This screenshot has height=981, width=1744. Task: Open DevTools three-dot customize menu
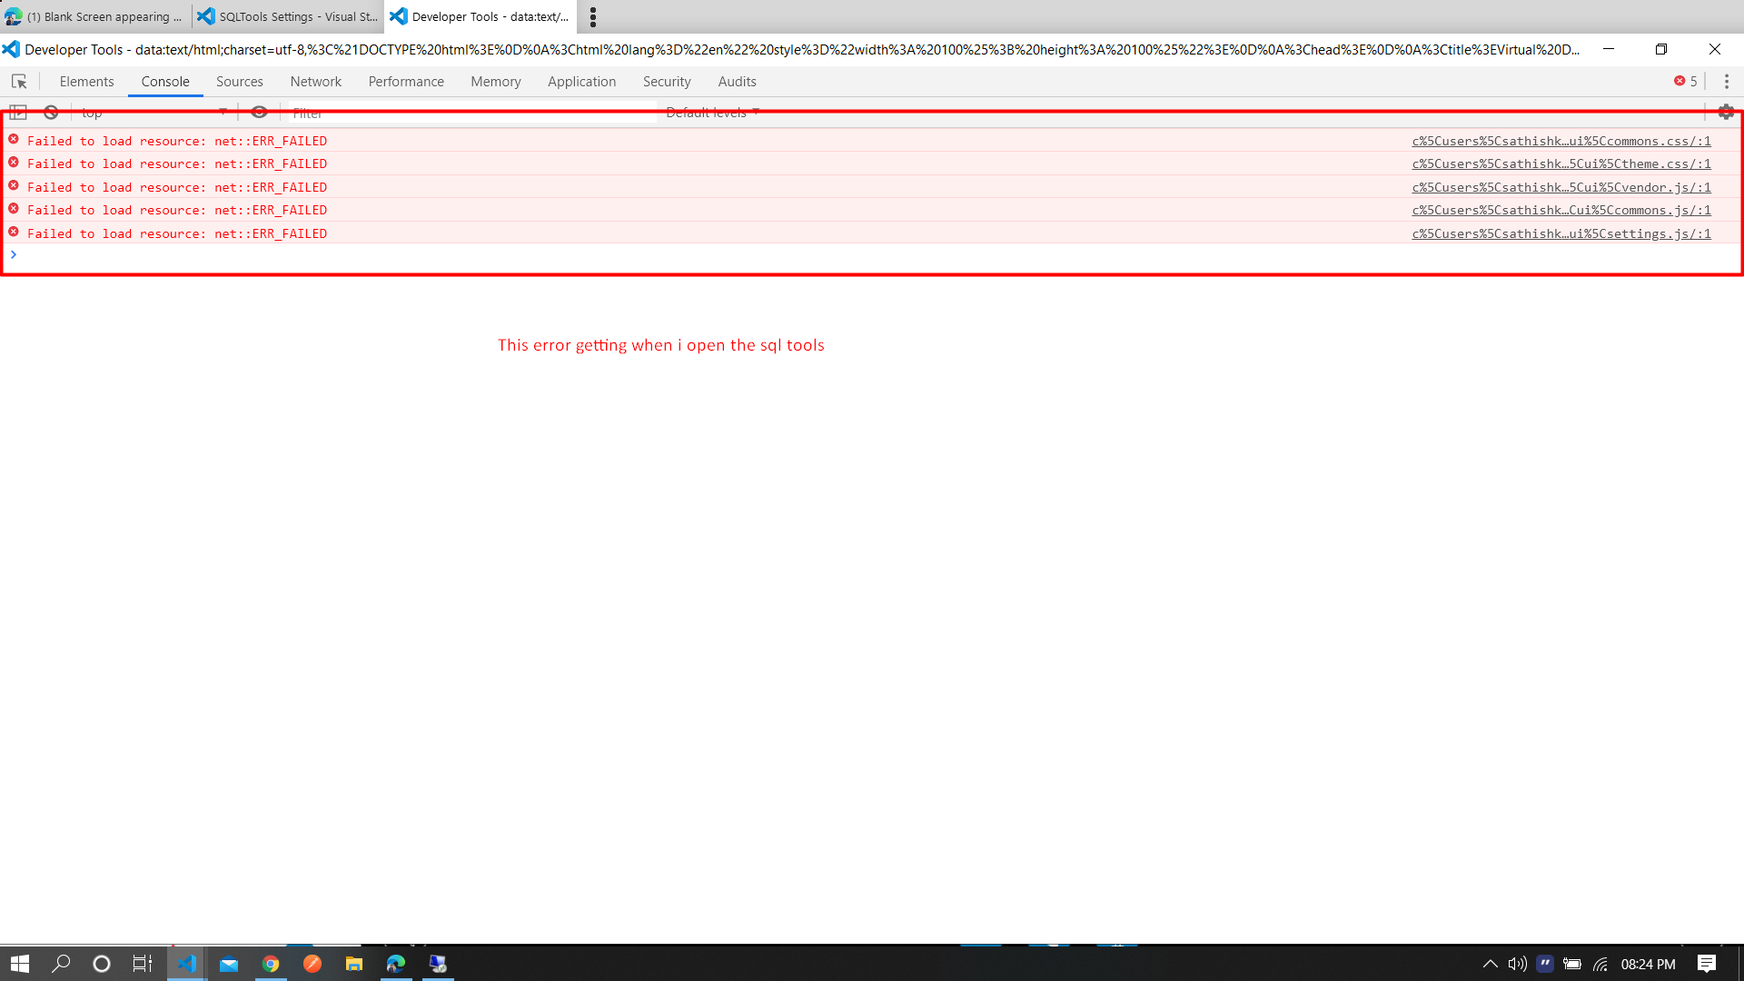1726,82
